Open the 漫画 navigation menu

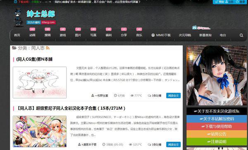click(x=48, y=35)
